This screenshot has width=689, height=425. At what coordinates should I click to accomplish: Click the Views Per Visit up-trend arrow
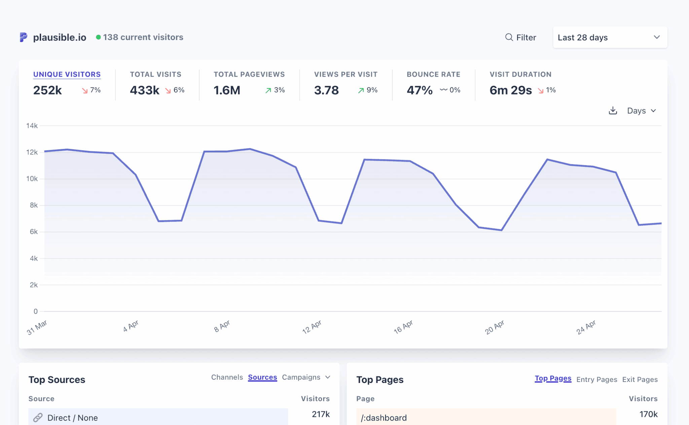coord(361,90)
